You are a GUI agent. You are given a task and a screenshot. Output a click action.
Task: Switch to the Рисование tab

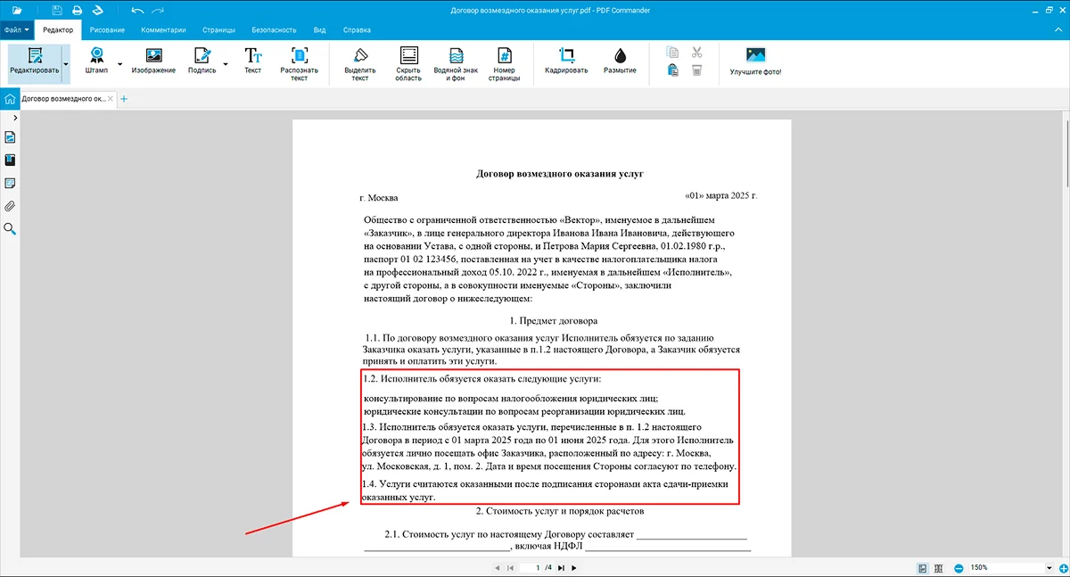click(x=107, y=29)
